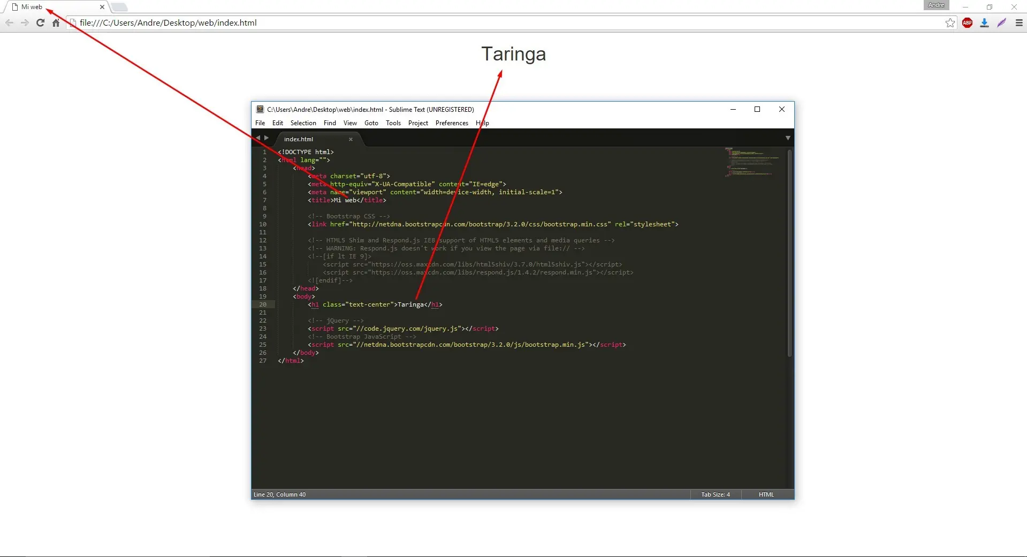The image size is (1027, 557).
Task: Maximize the Sublime Text window
Action: (x=757, y=109)
